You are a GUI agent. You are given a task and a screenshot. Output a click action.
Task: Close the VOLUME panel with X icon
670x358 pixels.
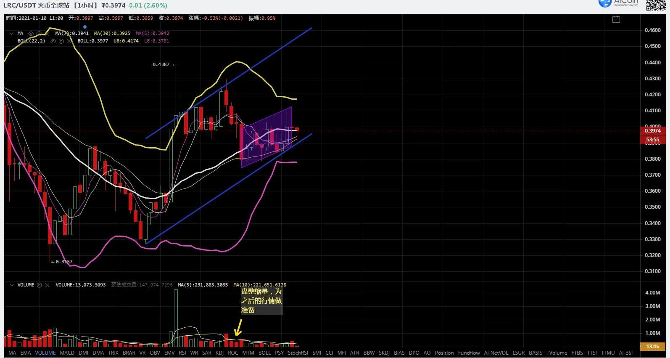[x=47, y=285]
